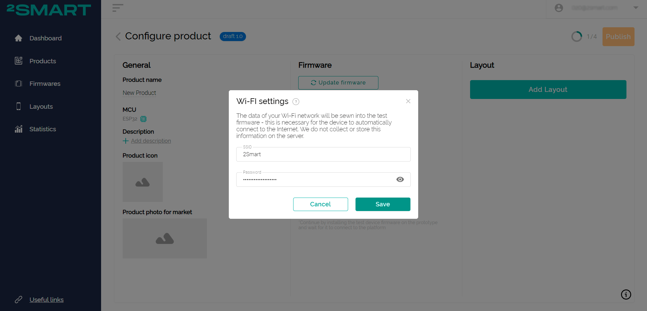The height and width of the screenshot is (311, 647).
Task: Open the info icon at bottom right
Action: coord(626,295)
